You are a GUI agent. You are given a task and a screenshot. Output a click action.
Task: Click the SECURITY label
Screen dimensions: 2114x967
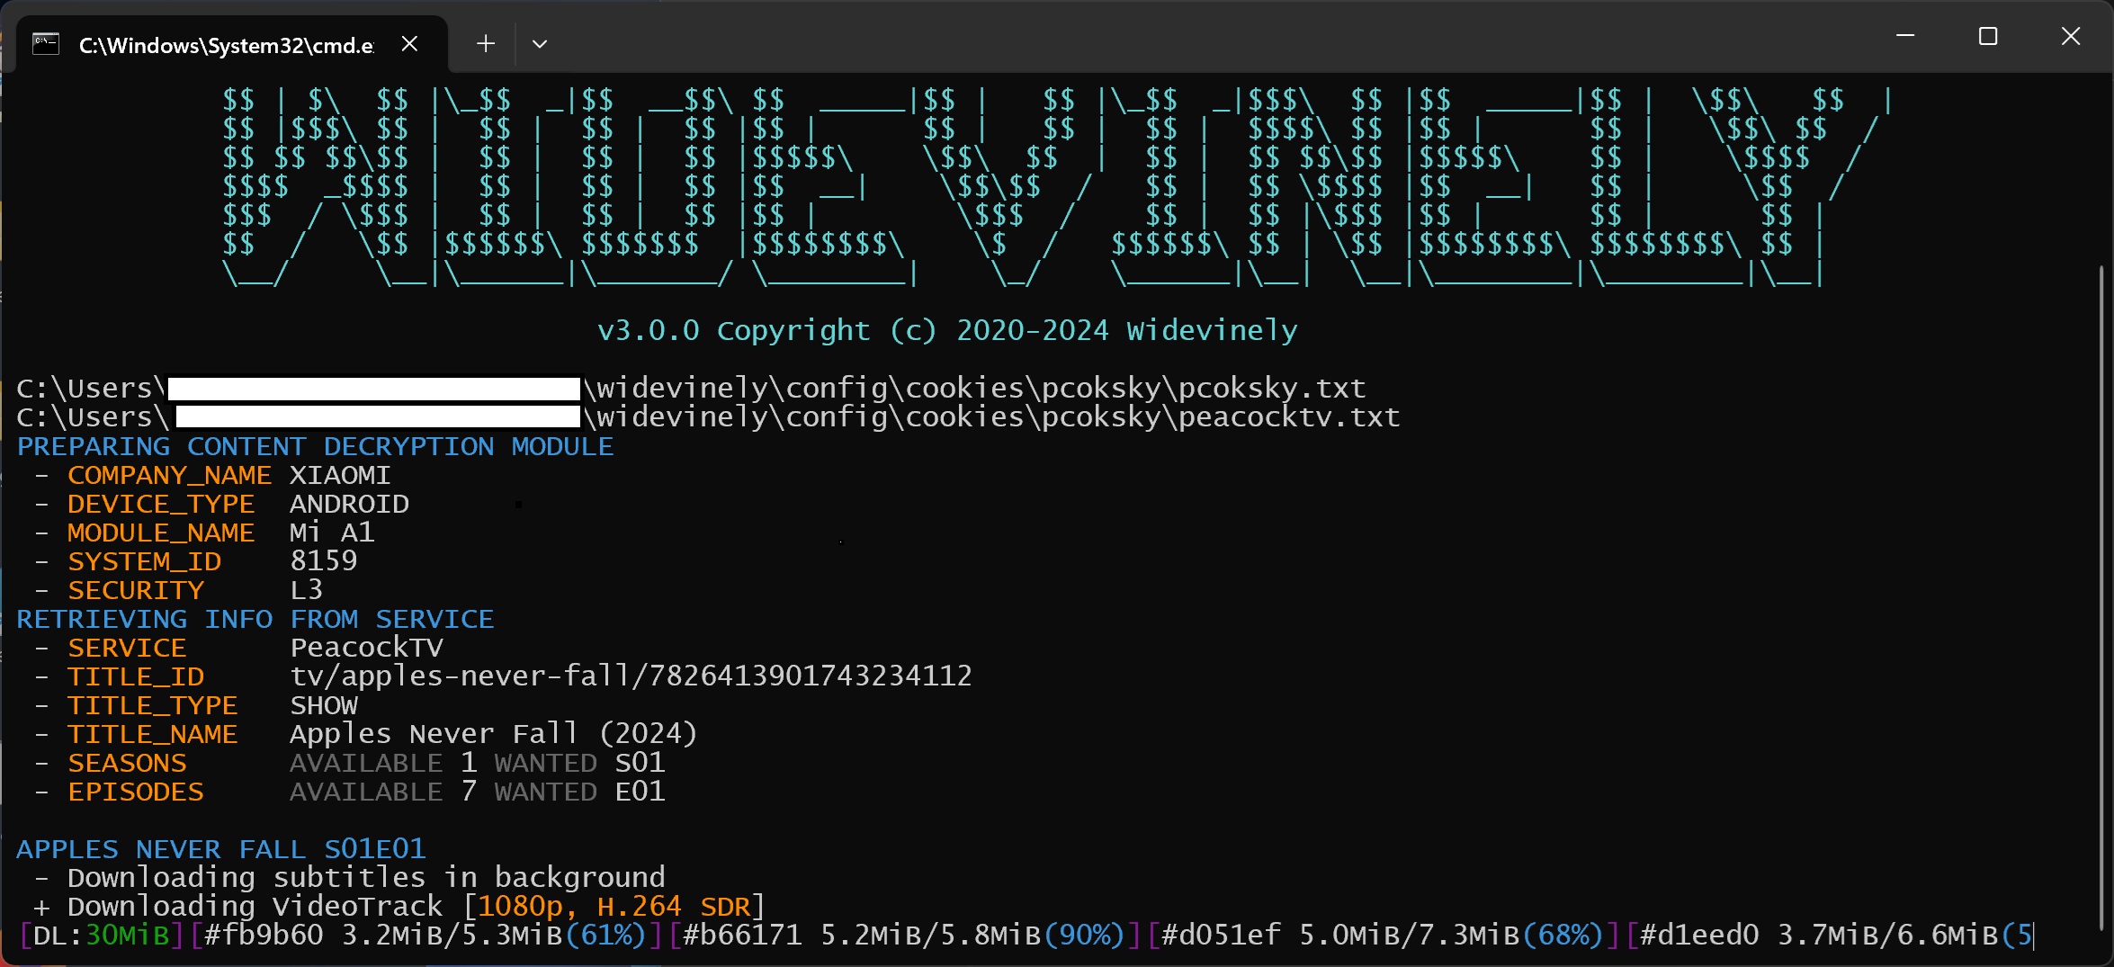click(136, 590)
